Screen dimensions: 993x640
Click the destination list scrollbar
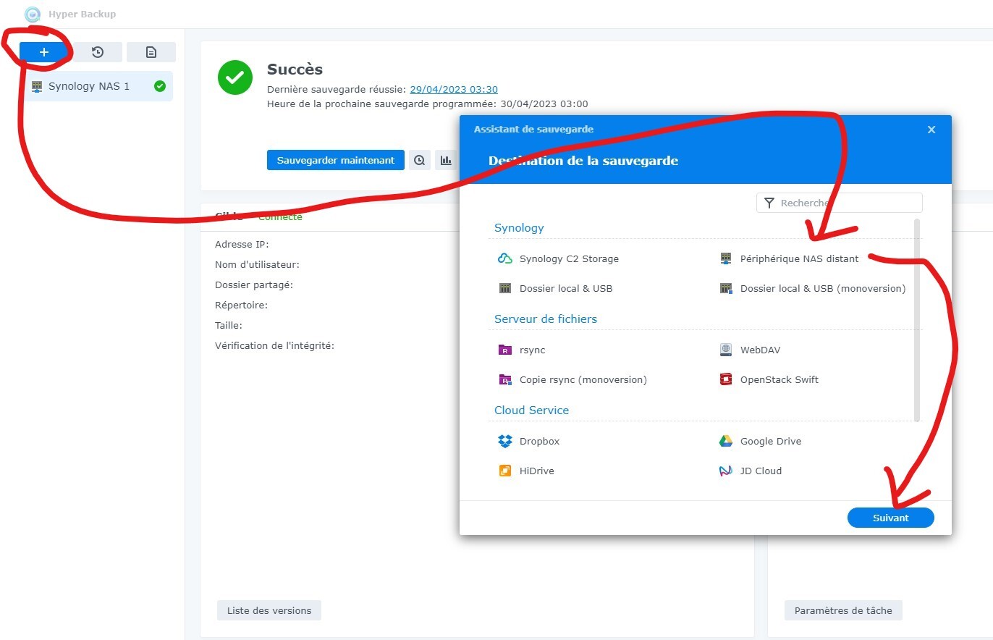pos(918,320)
